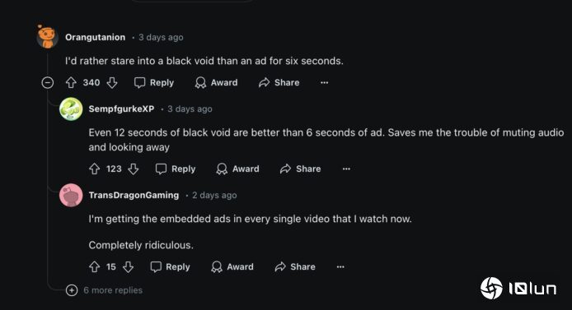Viewport: 572px width, 310px height.
Task: Upvote SempfgurkeXP's comment with 123 points
Action: click(95, 169)
